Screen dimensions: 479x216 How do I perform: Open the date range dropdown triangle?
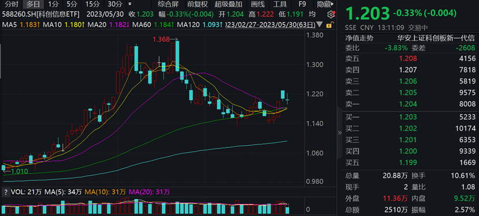320,25
